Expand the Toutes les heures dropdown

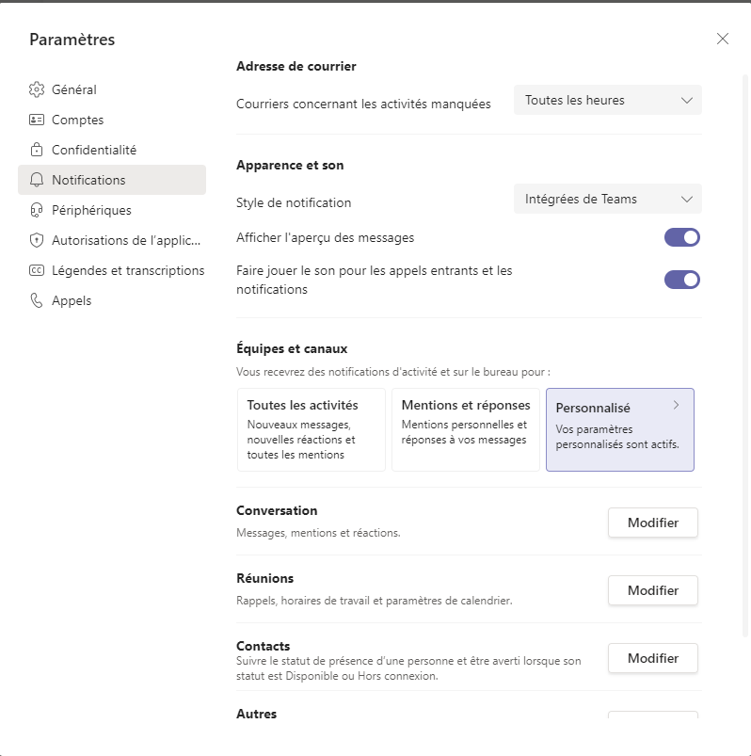pos(608,100)
